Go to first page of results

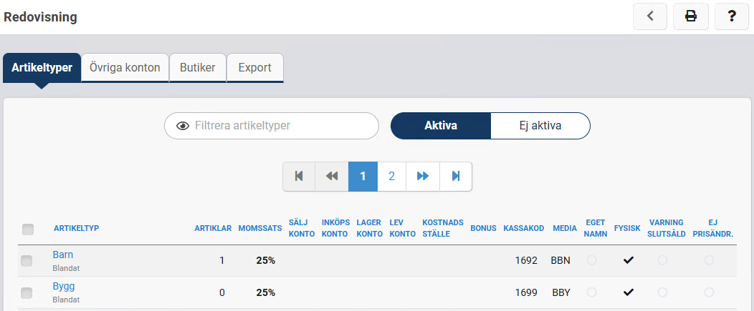click(x=299, y=176)
